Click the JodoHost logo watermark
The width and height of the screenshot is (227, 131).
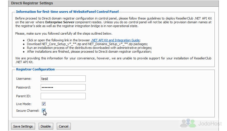click(x=201, y=123)
